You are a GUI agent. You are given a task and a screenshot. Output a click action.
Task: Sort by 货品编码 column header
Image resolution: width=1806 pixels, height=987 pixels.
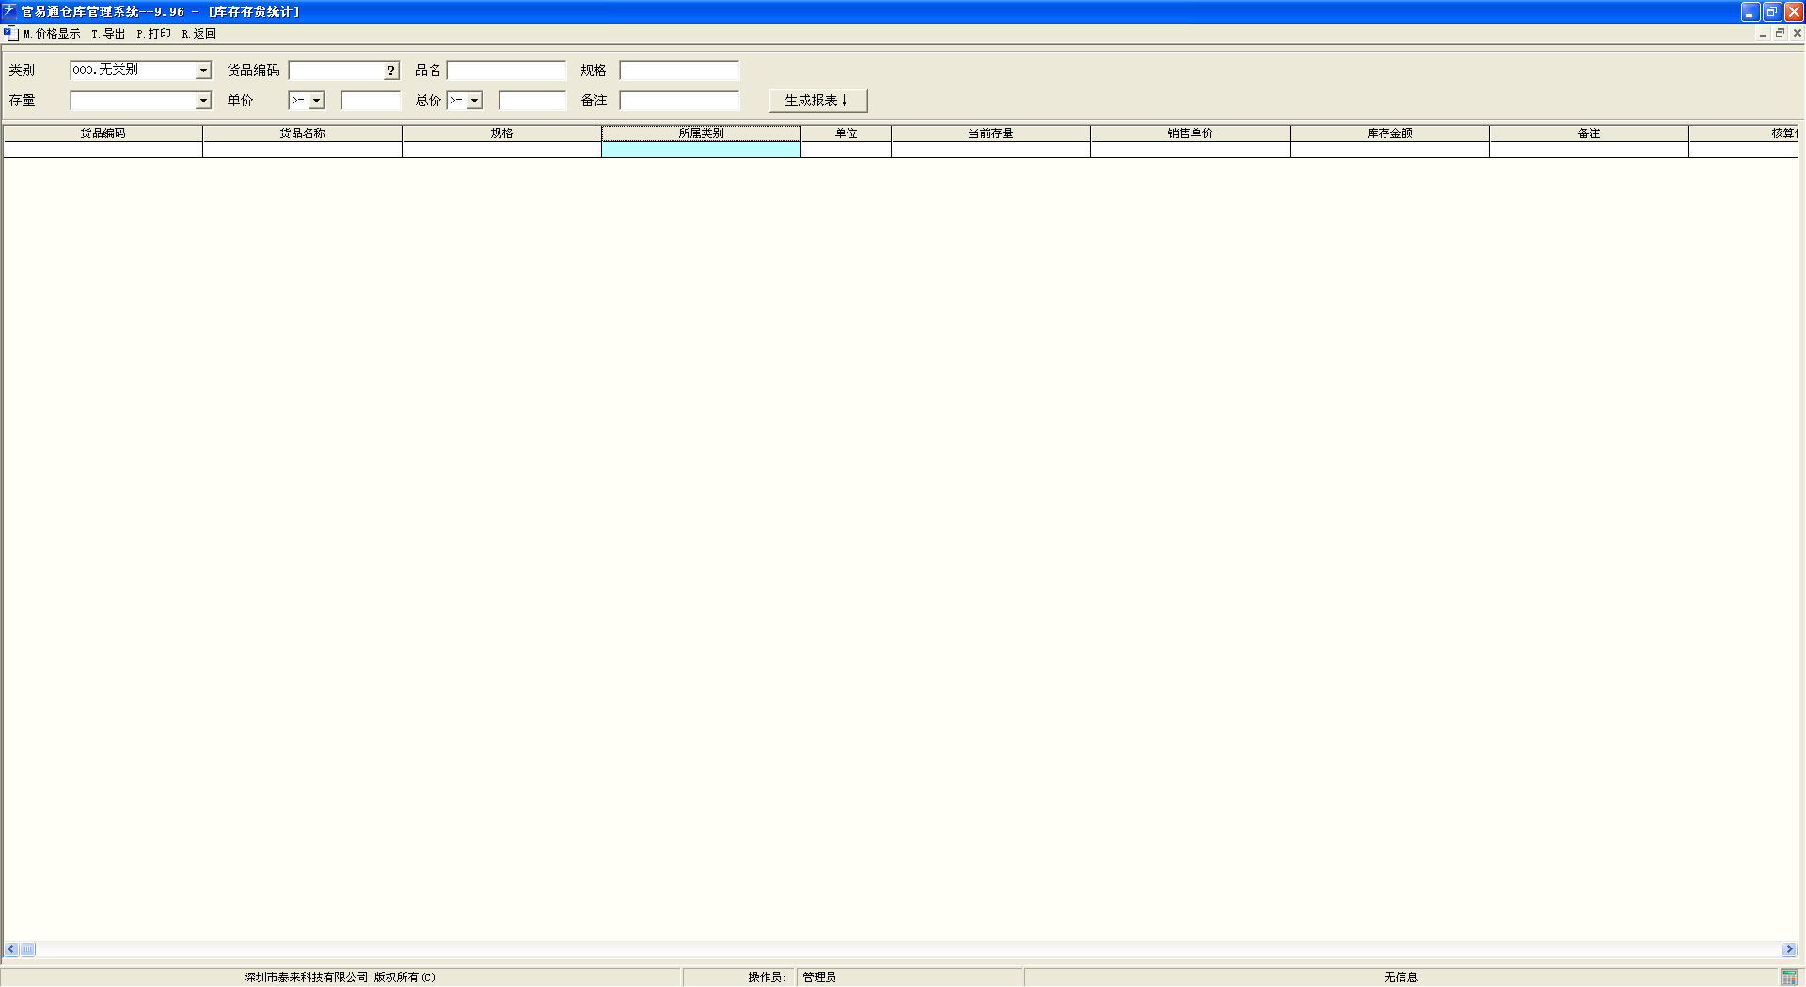tap(103, 133)
